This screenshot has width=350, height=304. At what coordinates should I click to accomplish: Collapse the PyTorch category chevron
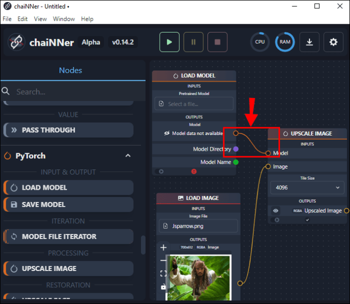128,156
